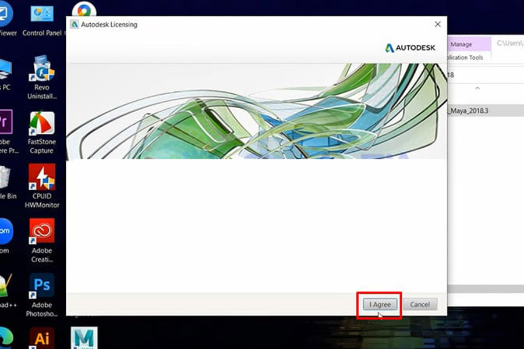524x349 pixels.
Task: Click the I Agree button
Action: point(380,305)
